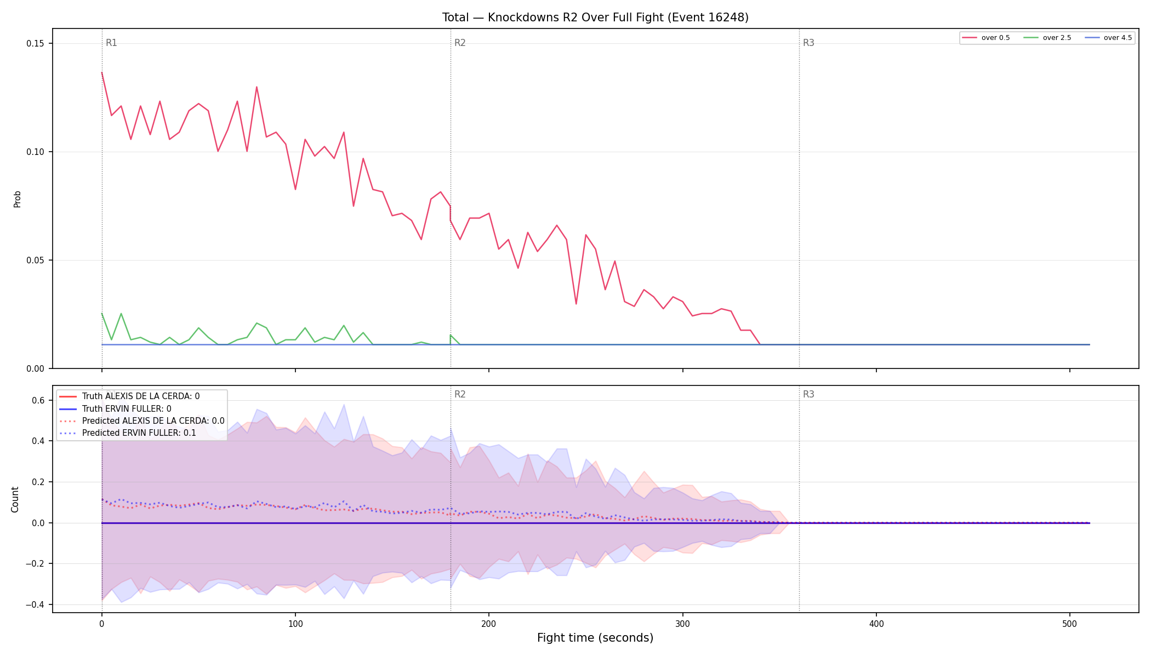Viewport: 1151px width, 657px height.
Task: Click the 500 tick on time axis
Action: pos(1070,624)
